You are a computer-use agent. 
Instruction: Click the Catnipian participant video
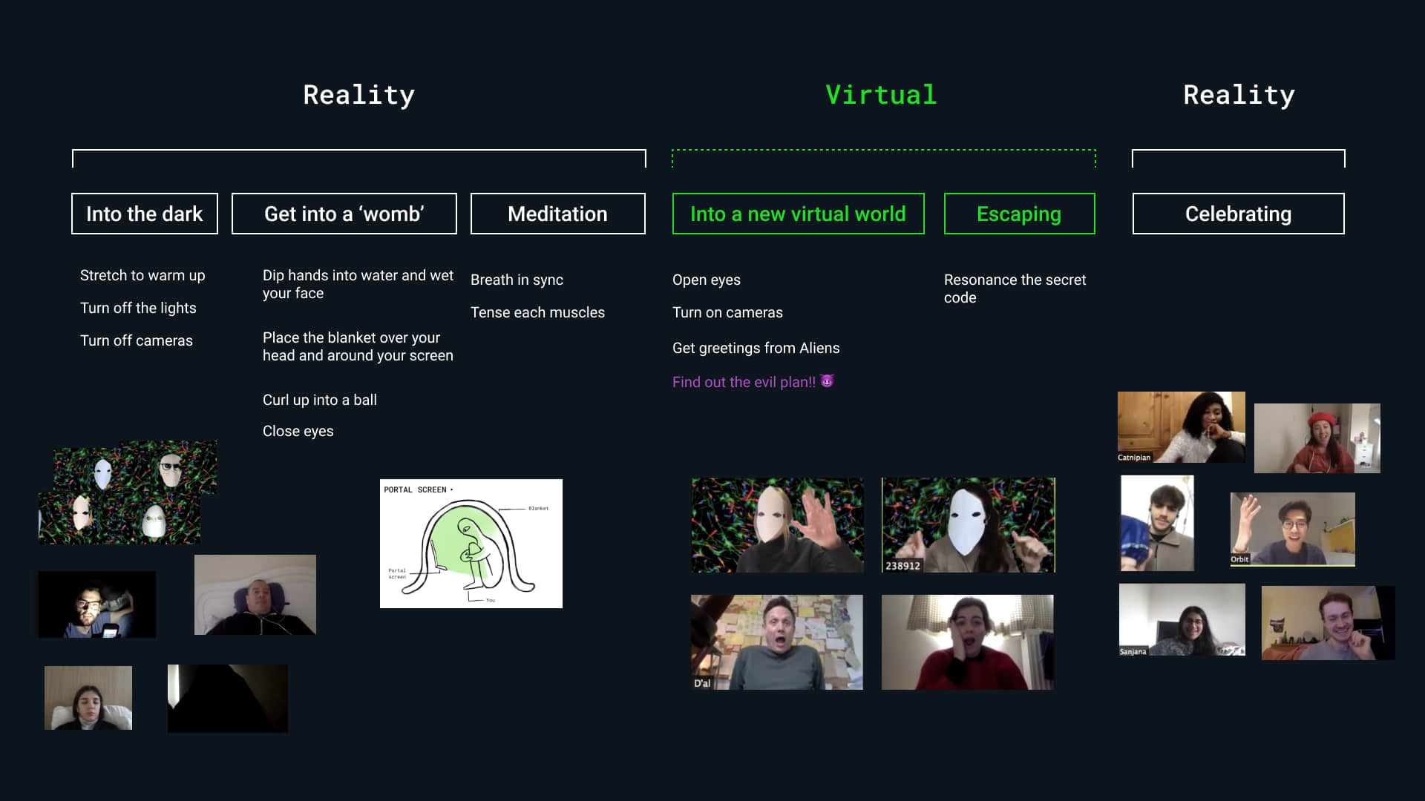(x=1180, y=426)
